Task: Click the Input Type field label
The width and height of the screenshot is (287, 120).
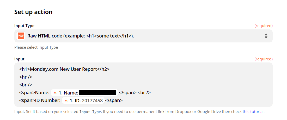Action: click(x=24, y=26)
